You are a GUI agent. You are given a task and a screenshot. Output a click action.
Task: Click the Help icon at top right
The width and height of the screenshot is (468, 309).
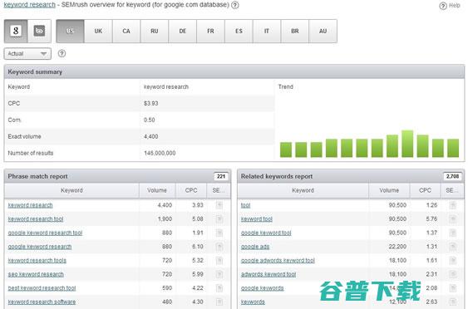[x=450, y=5]
